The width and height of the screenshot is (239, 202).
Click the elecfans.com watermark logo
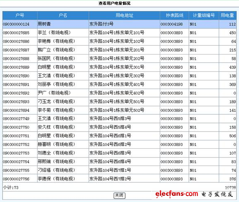click(194, 194)
